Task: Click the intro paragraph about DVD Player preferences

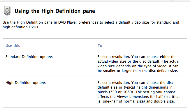Action: pos(91,24)
